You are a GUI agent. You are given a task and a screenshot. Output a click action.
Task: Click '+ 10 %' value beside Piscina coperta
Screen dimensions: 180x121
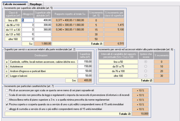[x=140, y=105]
